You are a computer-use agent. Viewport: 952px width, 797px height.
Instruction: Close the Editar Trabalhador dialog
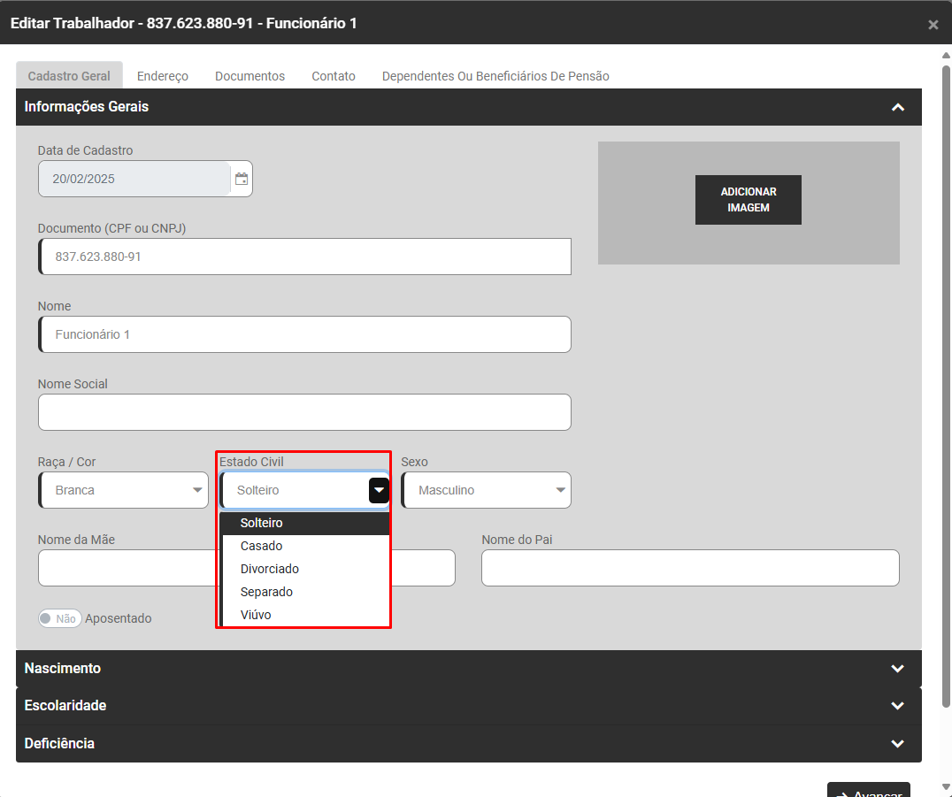point(933,25)
